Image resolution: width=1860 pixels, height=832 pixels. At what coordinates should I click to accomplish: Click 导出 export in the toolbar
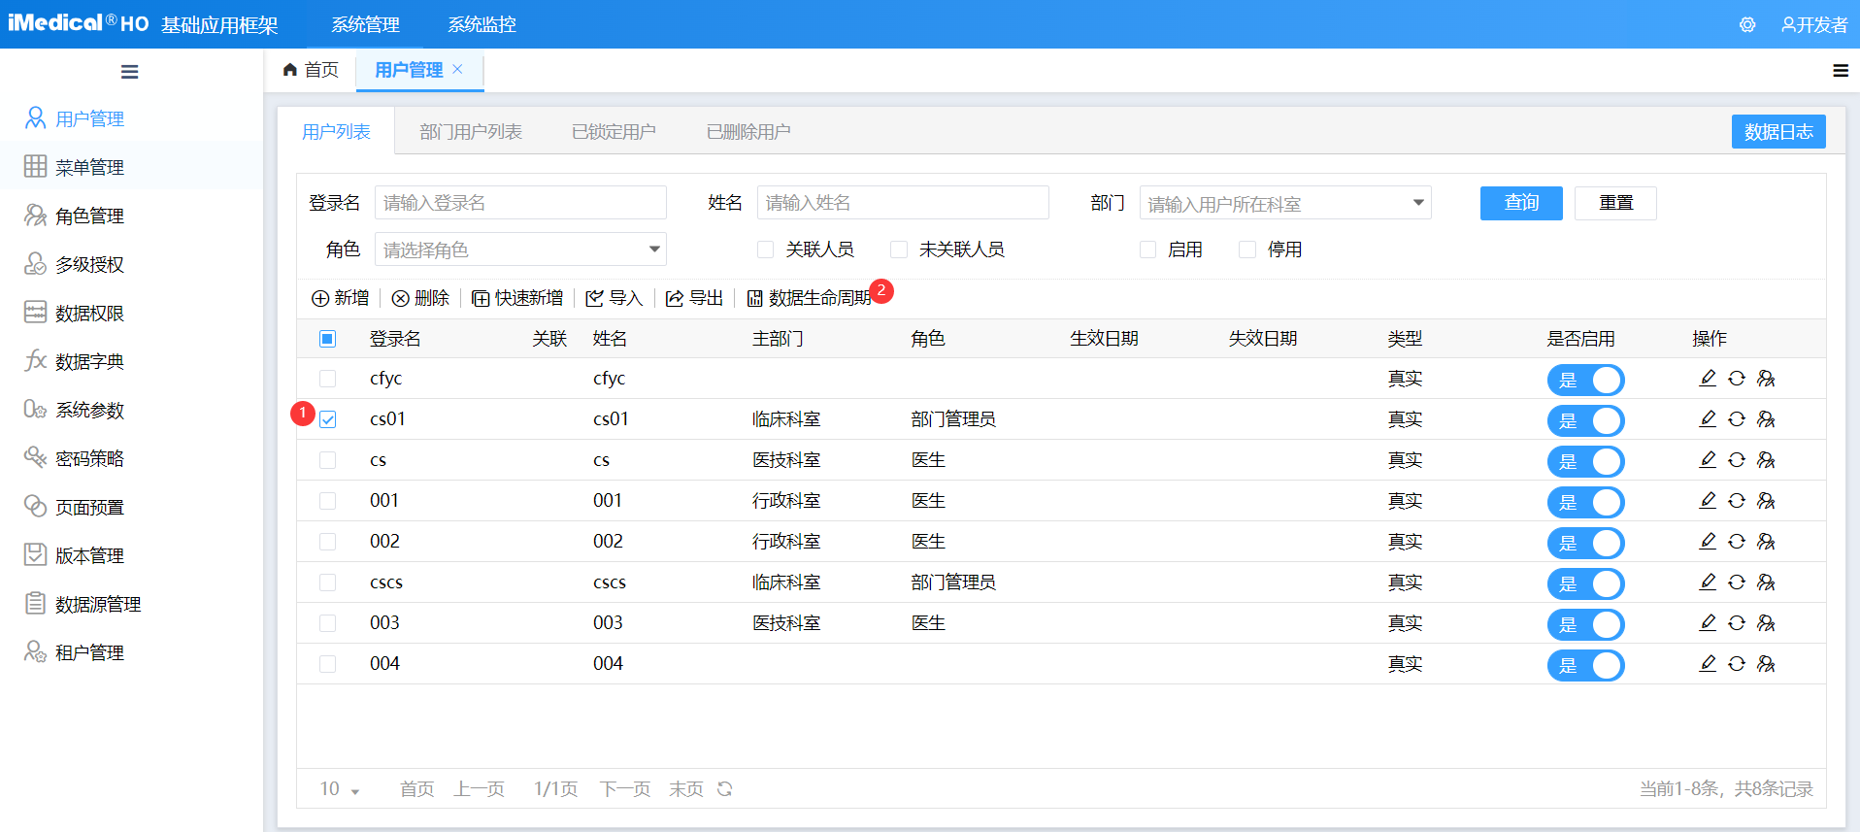695,298
